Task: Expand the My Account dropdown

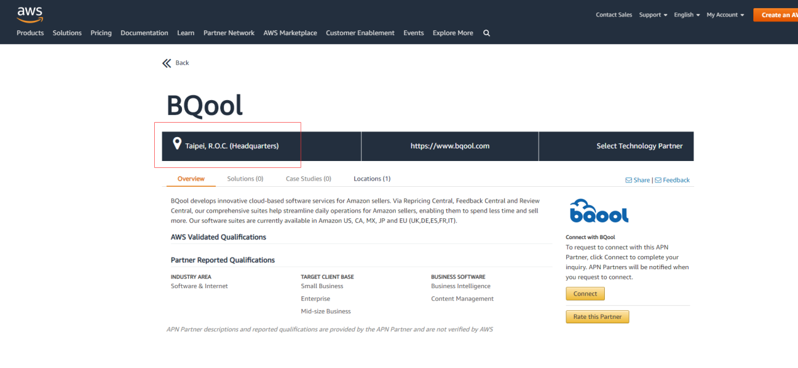Action: pyautogui.click(x=725, y=15)
